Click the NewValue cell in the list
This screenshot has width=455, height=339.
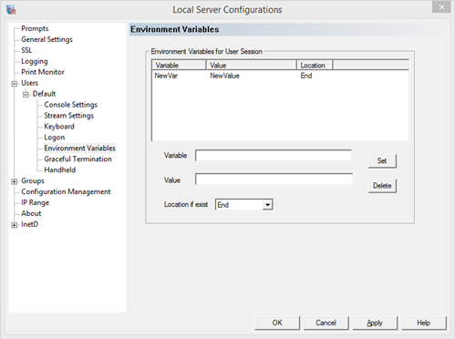(224, 76)
